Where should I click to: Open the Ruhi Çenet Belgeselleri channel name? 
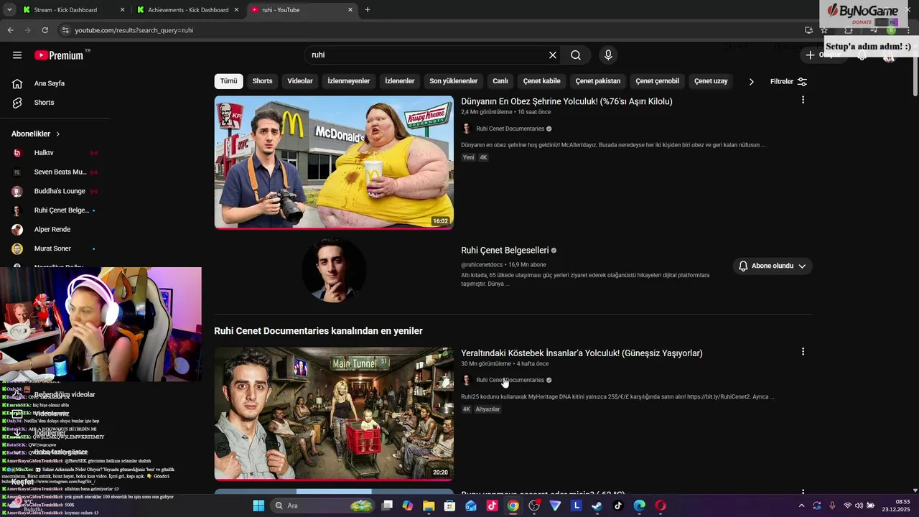(505, 251)
